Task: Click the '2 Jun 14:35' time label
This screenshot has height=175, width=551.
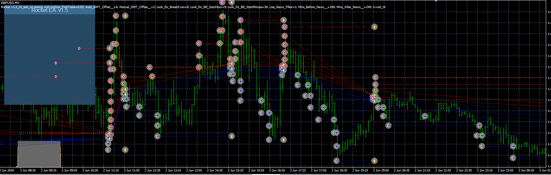Action: 215,170
